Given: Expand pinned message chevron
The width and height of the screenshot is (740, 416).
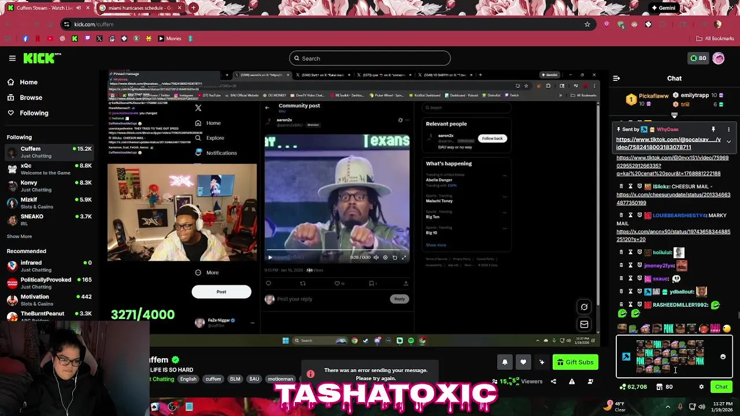Looking at the screenshot, I should (x=728, y=142).
